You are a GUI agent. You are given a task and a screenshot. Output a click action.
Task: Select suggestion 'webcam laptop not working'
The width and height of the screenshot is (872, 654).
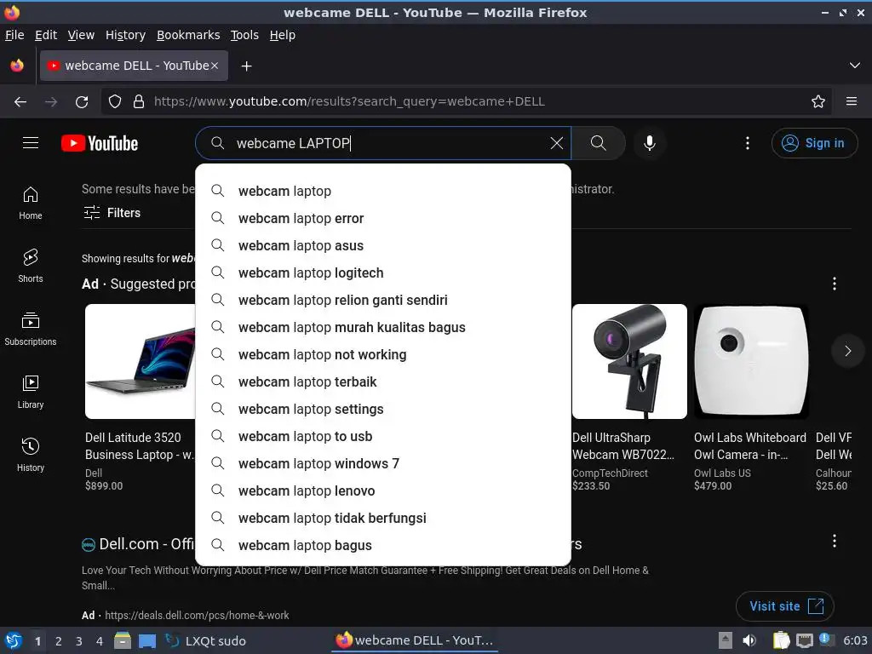pyautogui.click(x=383, y=354)
